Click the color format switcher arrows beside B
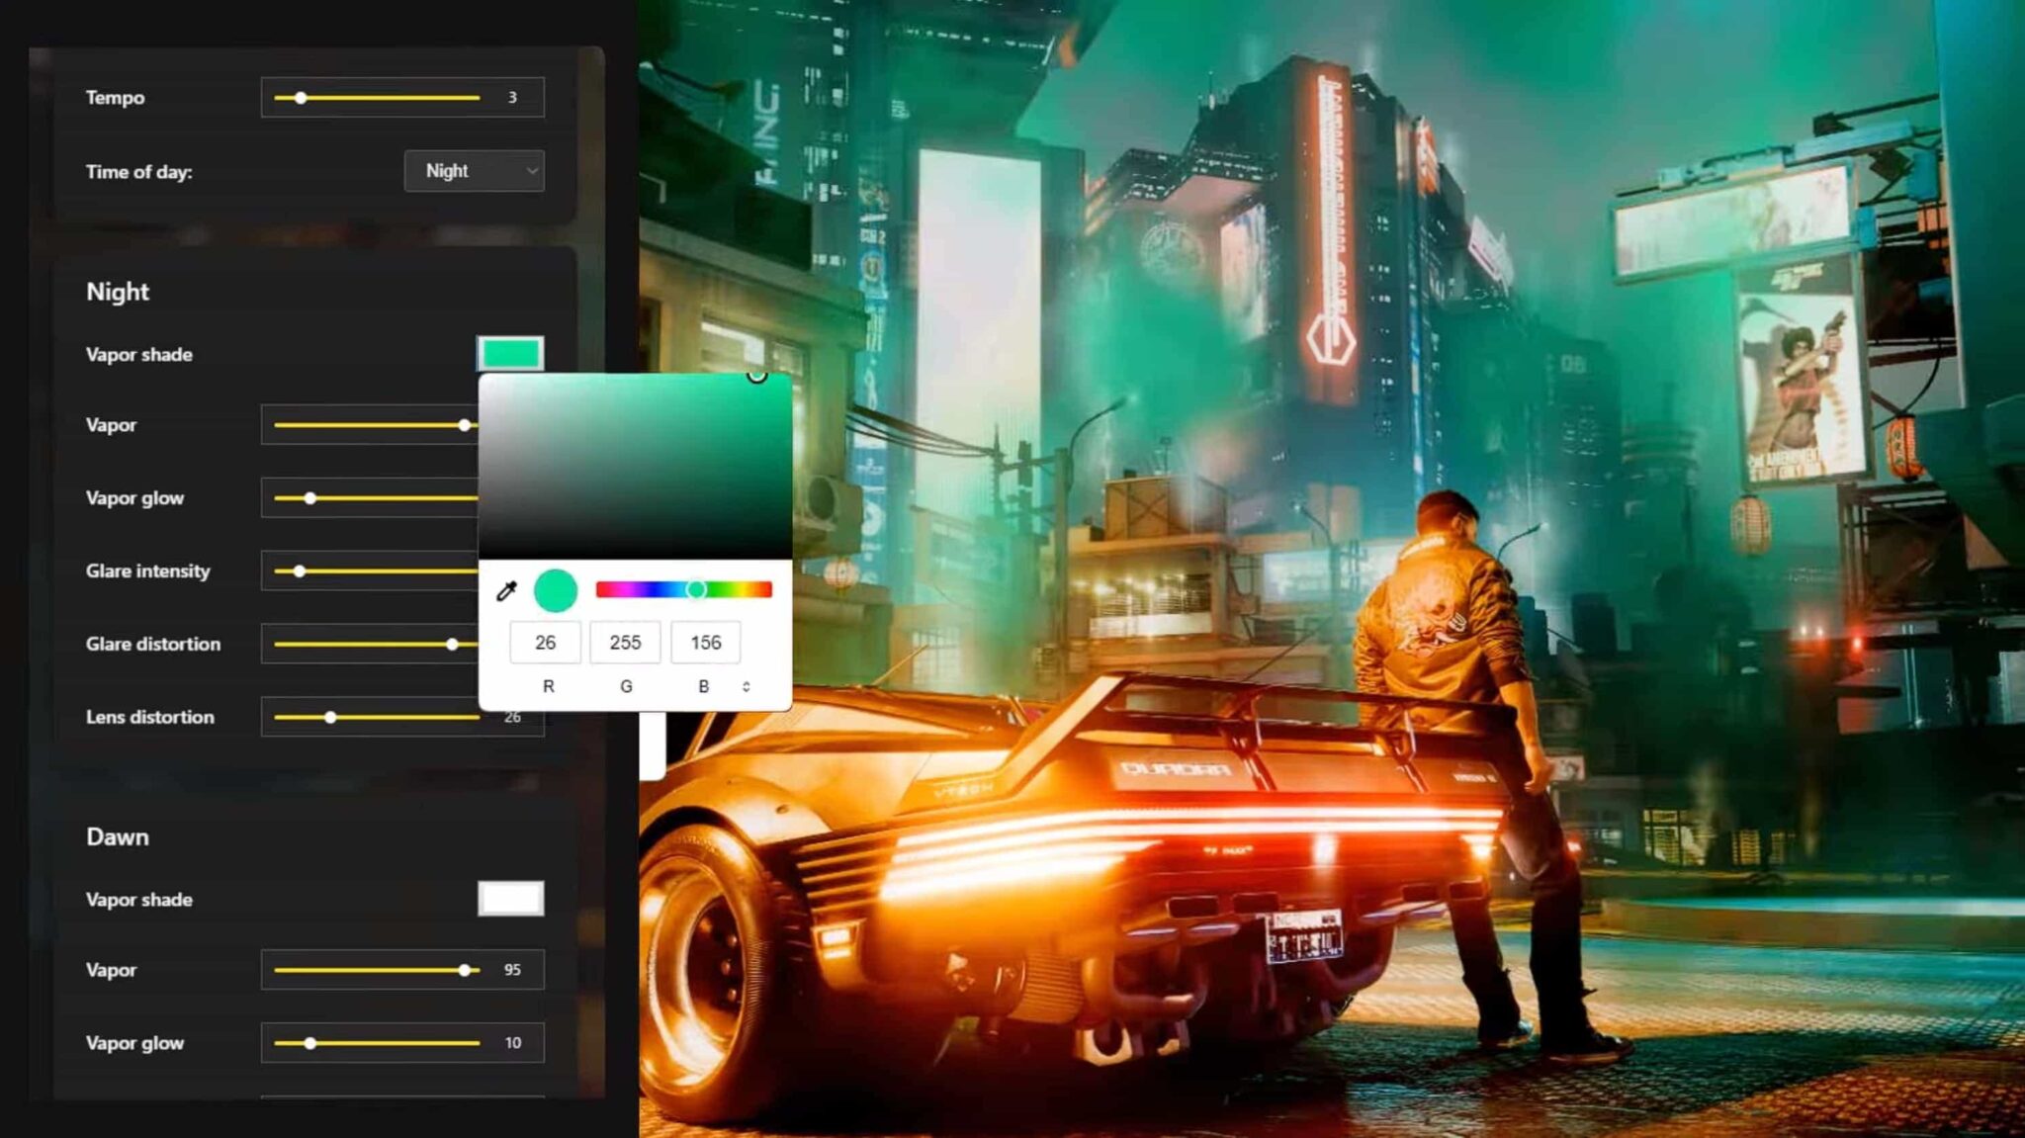The image size is (2025, 1138). 747,685
